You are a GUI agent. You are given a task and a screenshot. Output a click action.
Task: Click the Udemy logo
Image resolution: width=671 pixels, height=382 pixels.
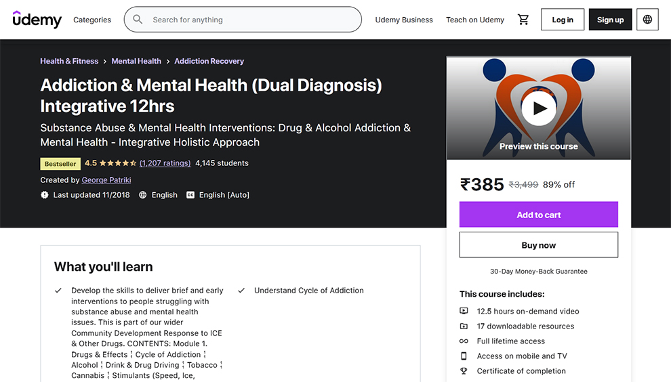37,20
